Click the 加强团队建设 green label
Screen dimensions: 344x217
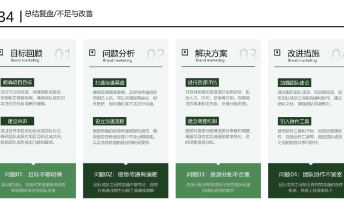pyautogui.click(x=295, y=83)
